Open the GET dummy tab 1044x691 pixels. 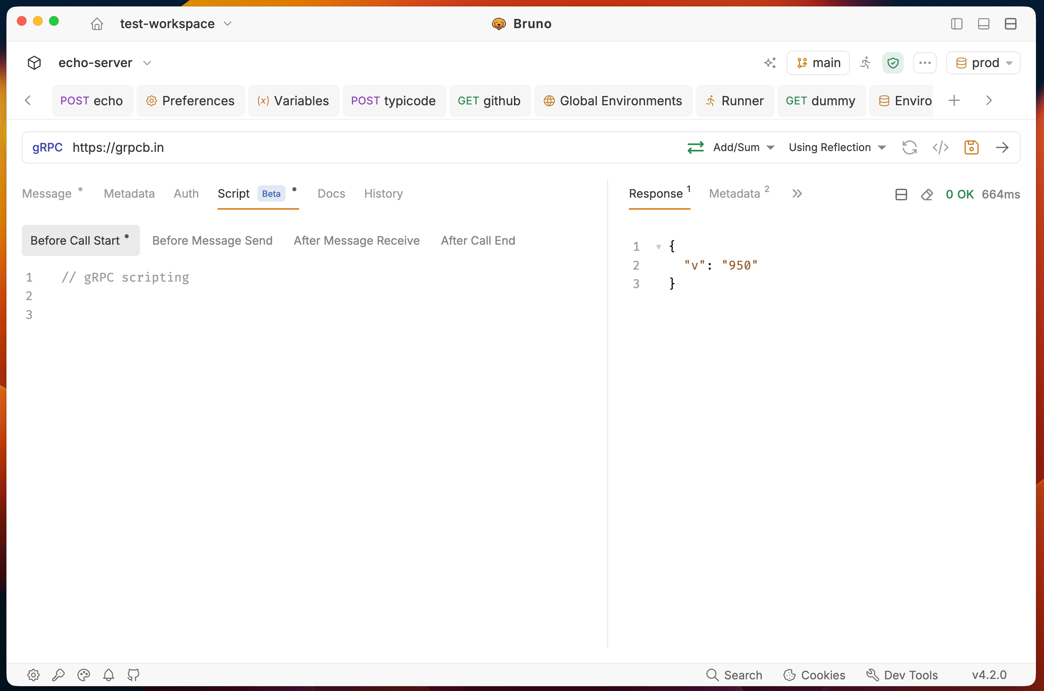point(821,101)
